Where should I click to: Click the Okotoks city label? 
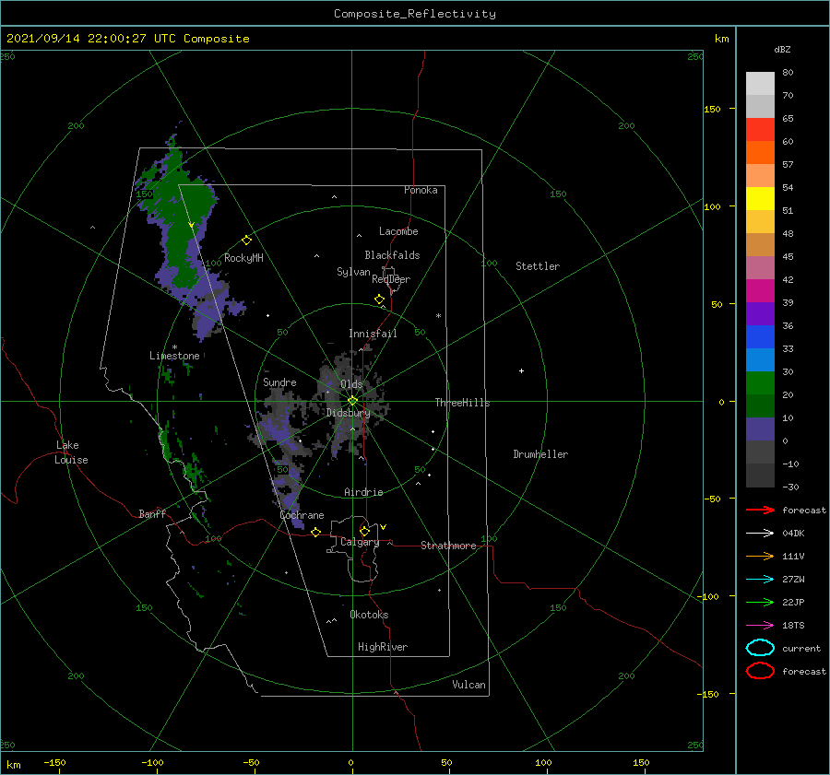pos(369,615)
